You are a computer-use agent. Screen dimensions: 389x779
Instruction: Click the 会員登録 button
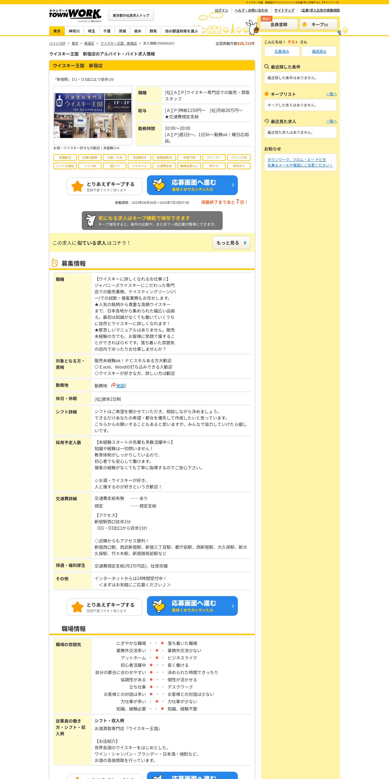(279, 24)
